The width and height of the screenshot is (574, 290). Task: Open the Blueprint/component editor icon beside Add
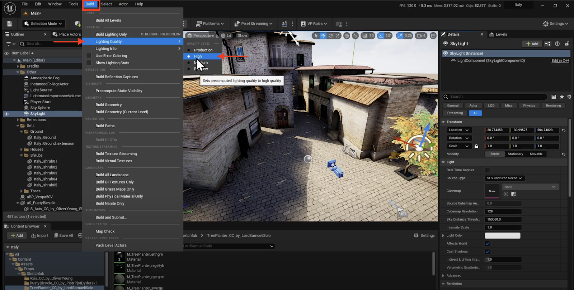pos(547,44)
